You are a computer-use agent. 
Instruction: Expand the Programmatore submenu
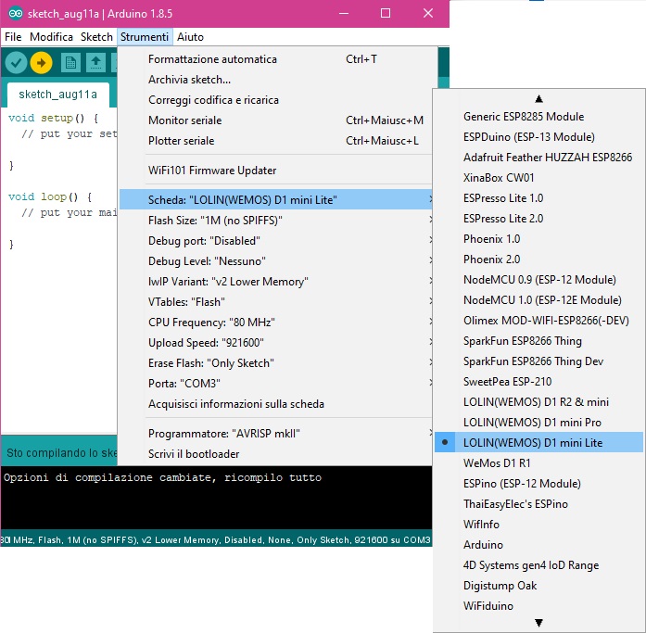coord(275,434)
